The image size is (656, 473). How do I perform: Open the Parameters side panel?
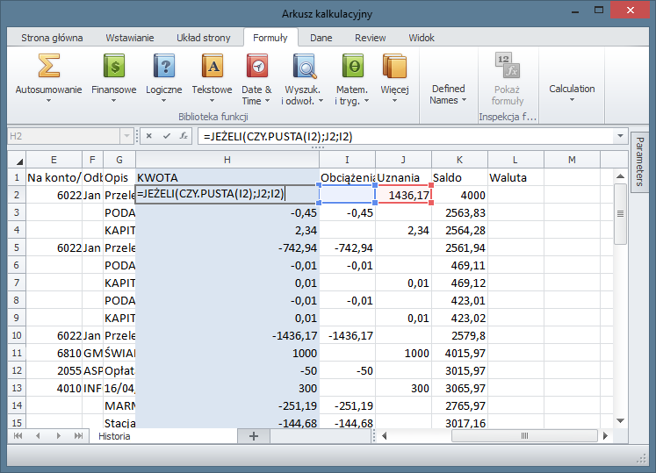[639, 161]
